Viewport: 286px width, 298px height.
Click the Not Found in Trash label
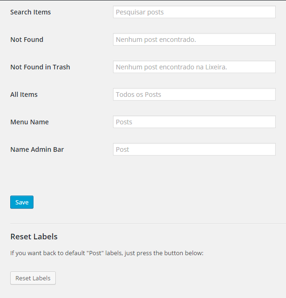(40, 67)
